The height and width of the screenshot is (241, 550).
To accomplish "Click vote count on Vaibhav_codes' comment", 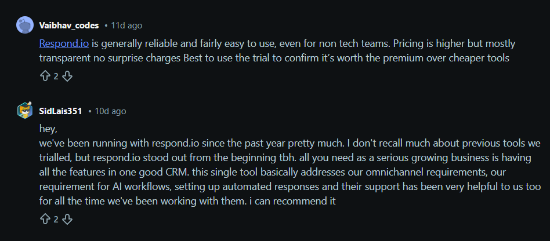I will (56, 76).
